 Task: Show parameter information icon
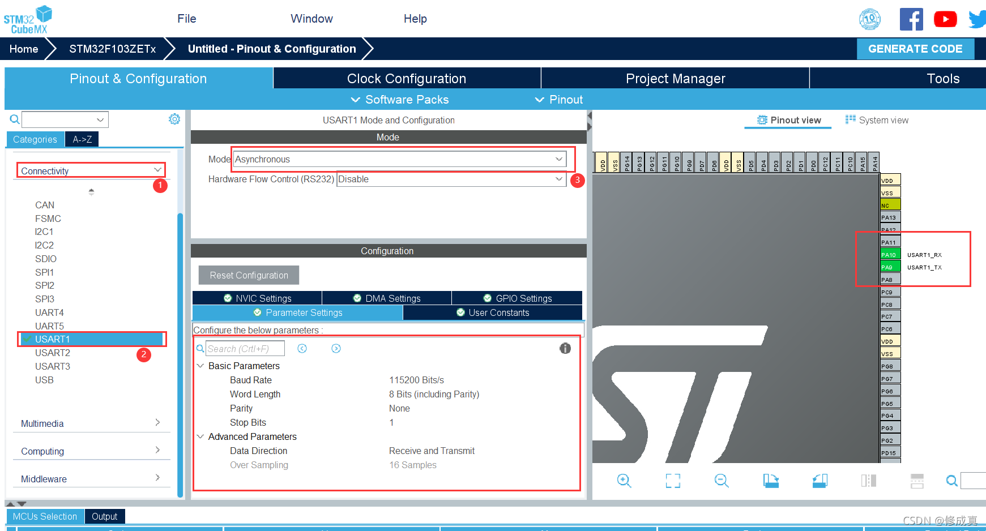pos(565,348)
